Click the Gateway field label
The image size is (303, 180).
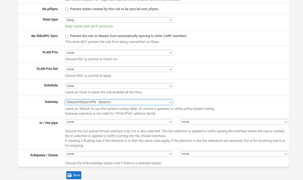[x=51, y=102]
